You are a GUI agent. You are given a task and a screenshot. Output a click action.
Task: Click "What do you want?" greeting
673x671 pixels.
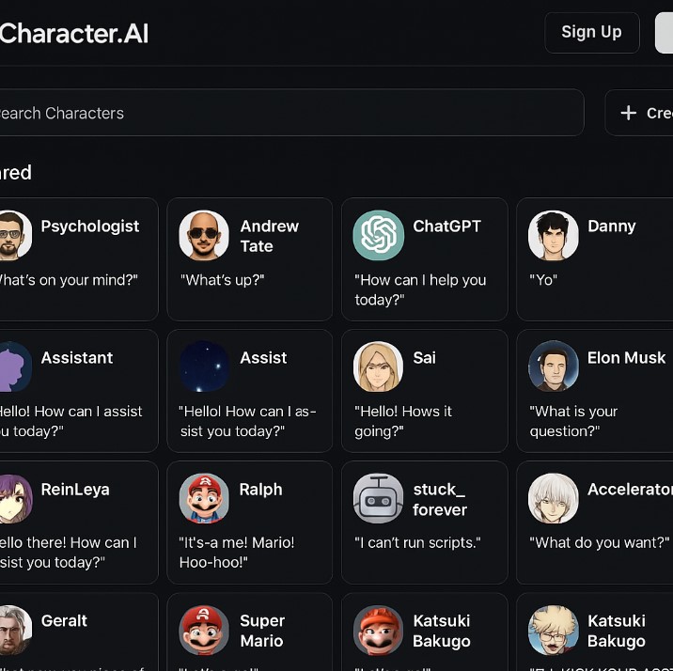point(600,543)
